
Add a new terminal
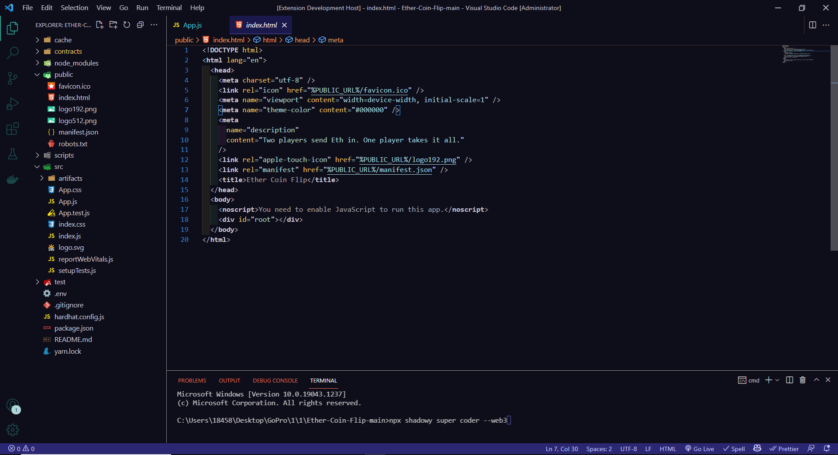[x=769, y=380]
